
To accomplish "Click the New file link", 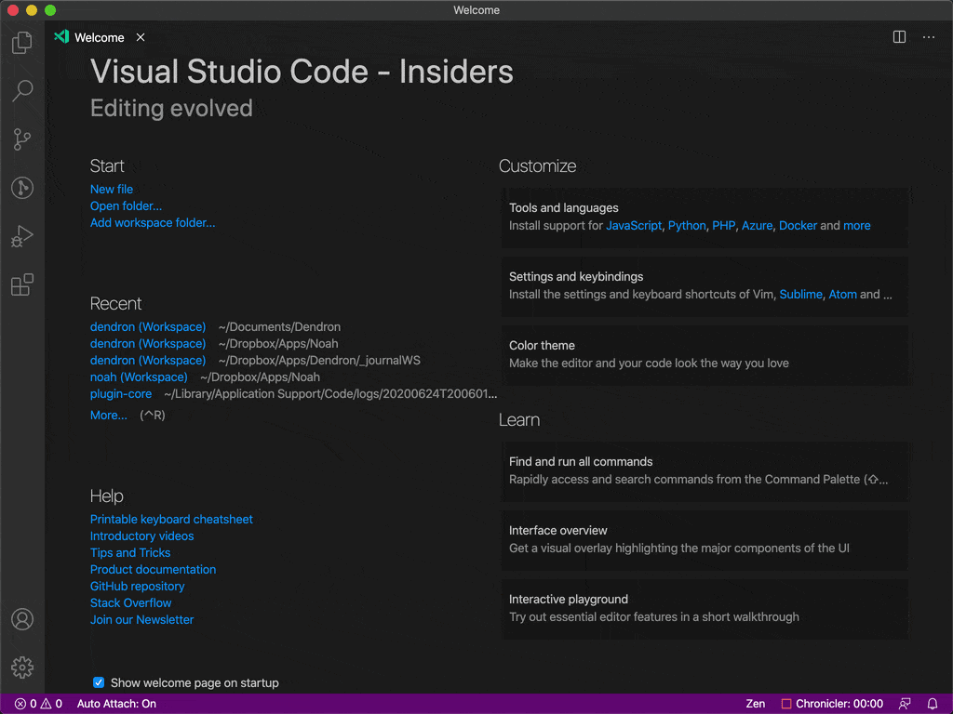I will click(112, 190).
